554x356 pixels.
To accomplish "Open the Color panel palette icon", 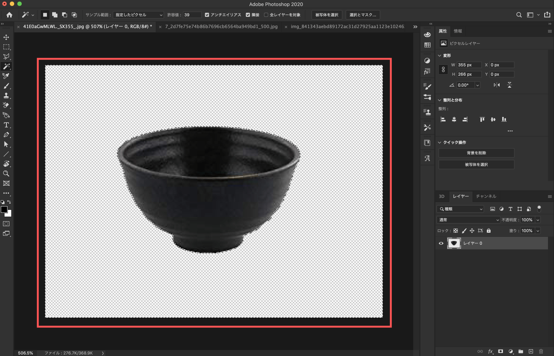I will pyautogui.click(x=427, y=35).
